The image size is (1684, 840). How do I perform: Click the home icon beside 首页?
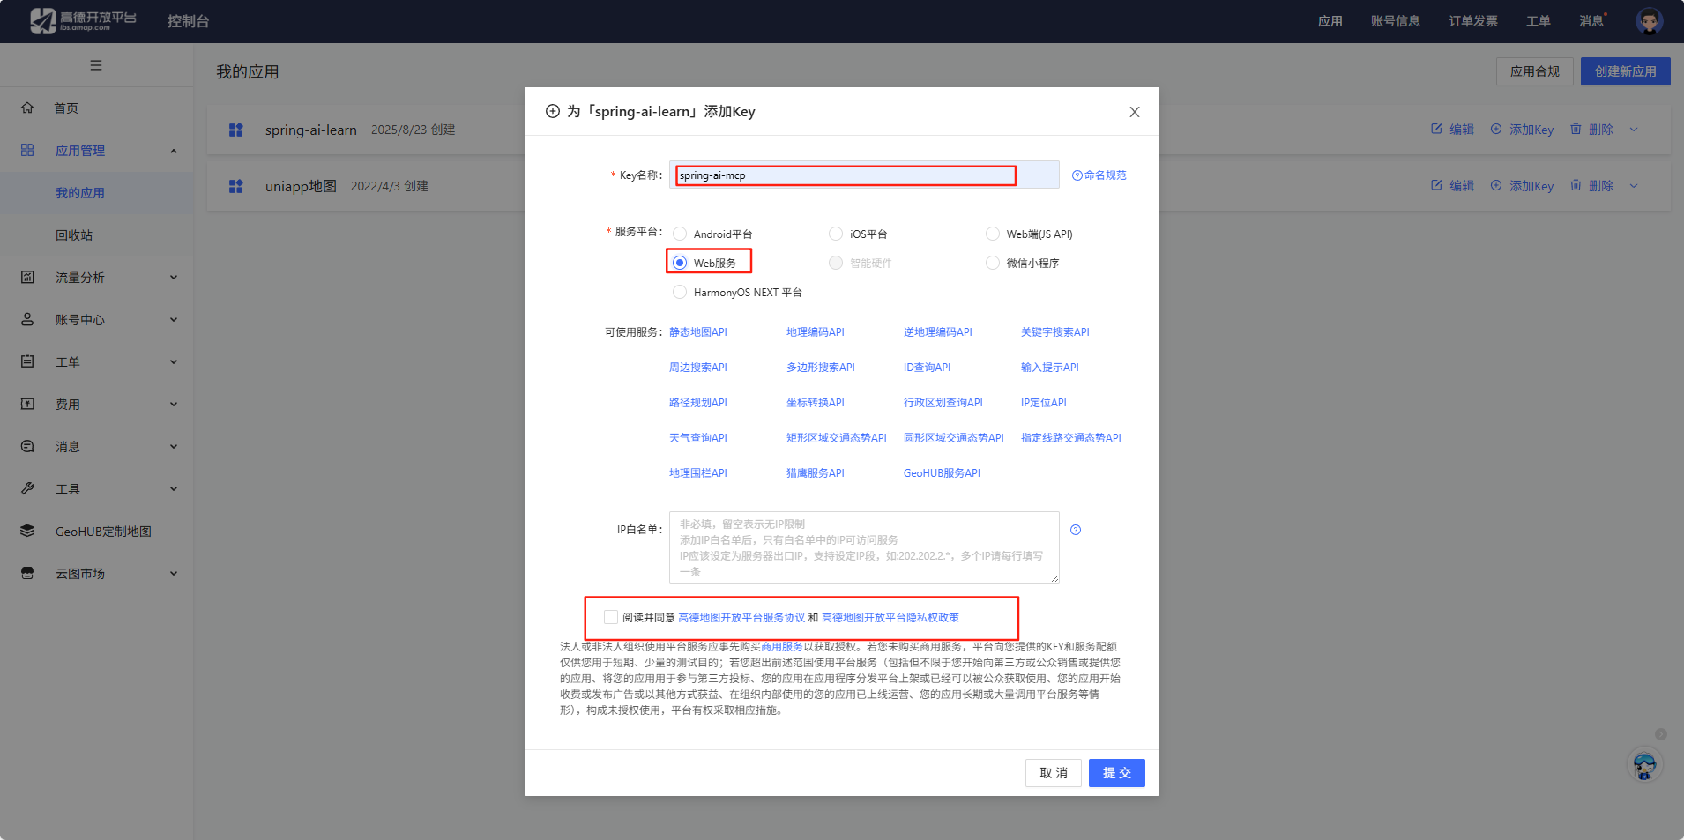point(27,108)
